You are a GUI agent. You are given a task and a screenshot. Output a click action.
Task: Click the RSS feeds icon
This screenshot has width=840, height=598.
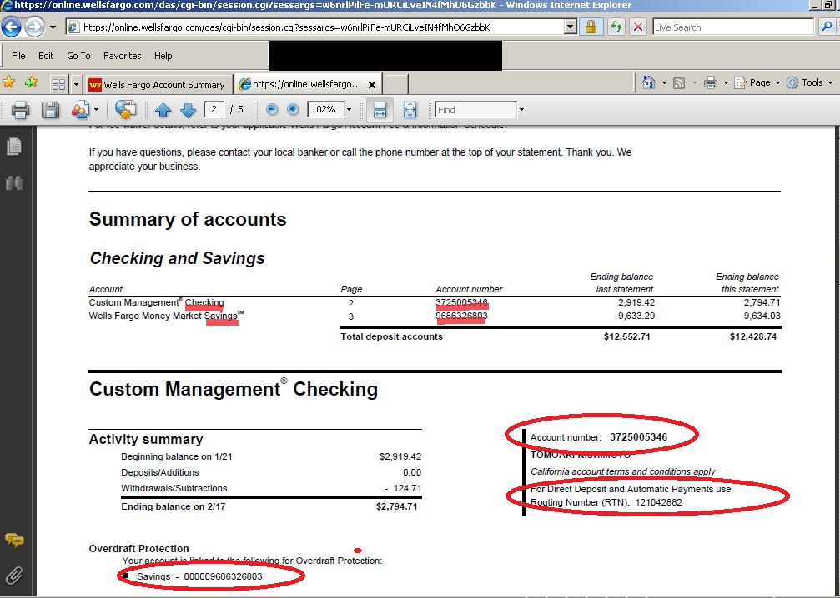679,83
